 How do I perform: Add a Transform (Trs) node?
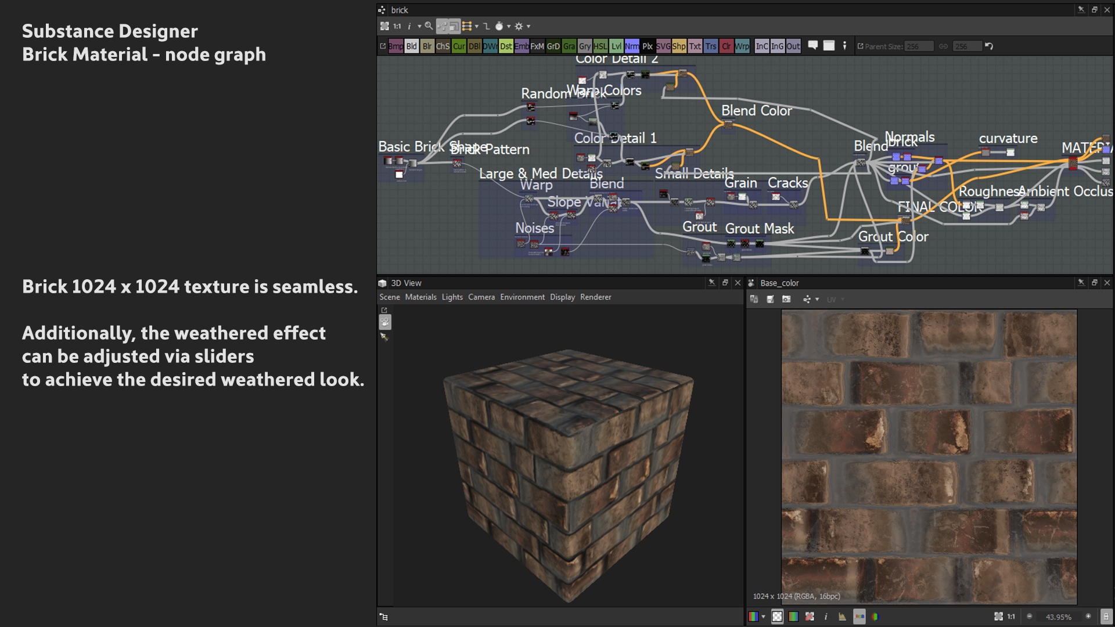pos(711,46)
